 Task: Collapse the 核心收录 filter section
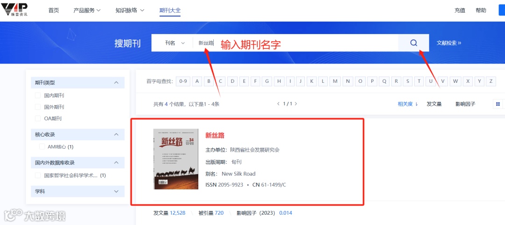pyautogui.click(x=116, y=134)
